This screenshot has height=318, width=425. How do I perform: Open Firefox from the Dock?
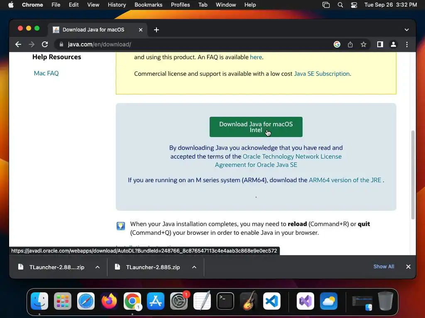click(x=109, y=301)
